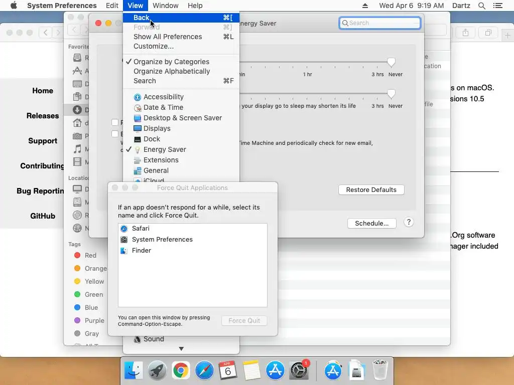This screenshot has width=514, height=385.
Task: Click the Green tag in Finder sidebar
Action: [x=88, y=295]
